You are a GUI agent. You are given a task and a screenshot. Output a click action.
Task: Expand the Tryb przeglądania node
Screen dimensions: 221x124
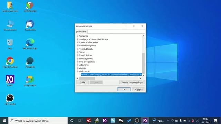[77, 62]
